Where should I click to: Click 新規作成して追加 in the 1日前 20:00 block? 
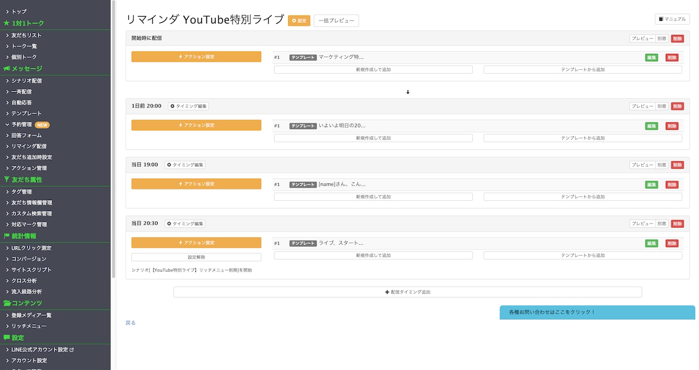tap(373, 138)
